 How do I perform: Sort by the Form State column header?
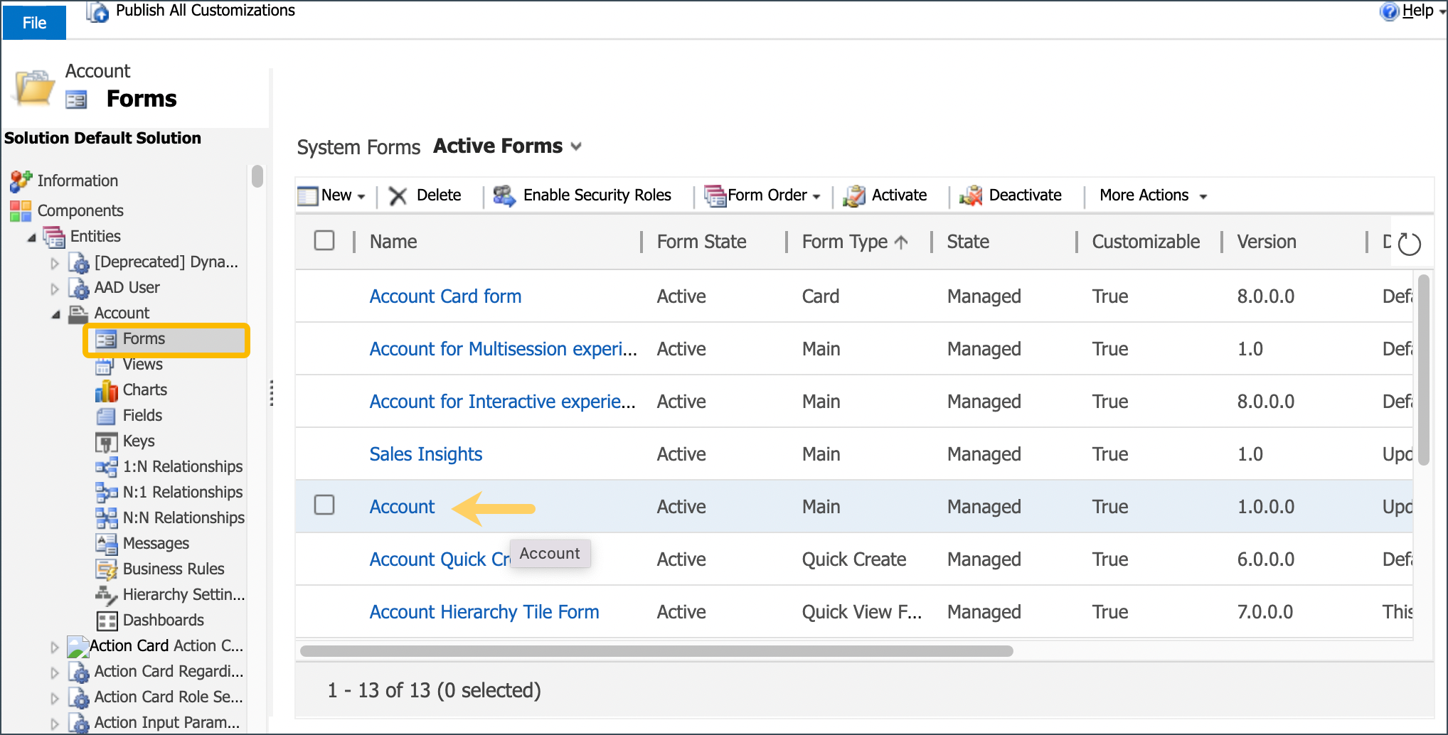click(701, 242)
